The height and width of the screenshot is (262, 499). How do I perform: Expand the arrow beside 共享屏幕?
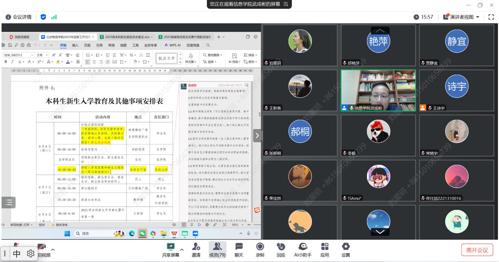pyautogui.click(x=182, y=249)
